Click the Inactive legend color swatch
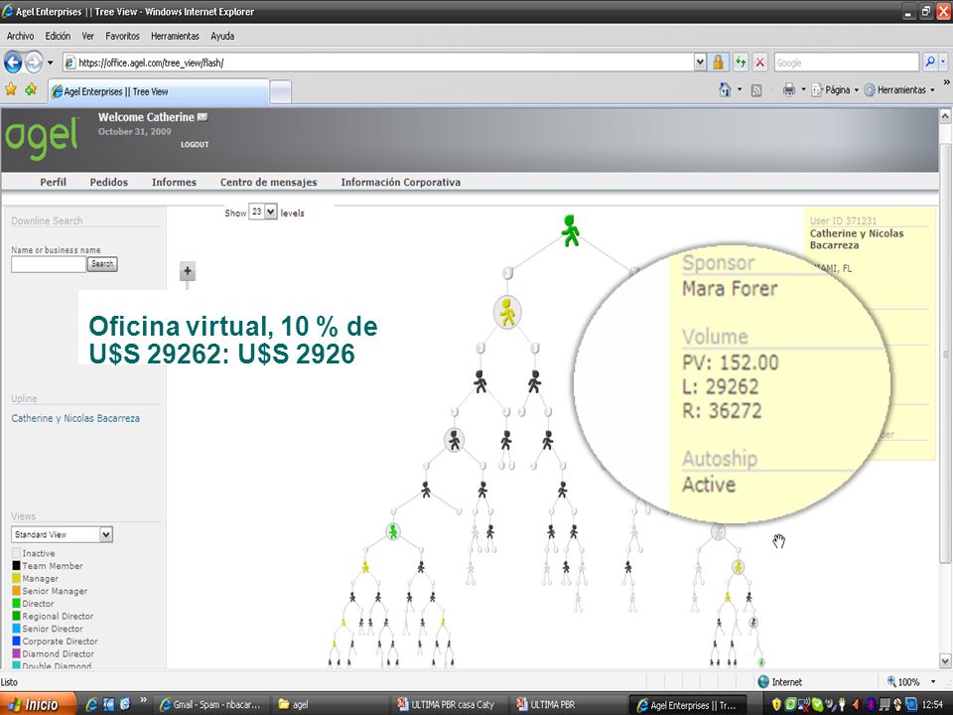Image resolution: width=953 pixels, height=715 pixels. pos(17,553)
